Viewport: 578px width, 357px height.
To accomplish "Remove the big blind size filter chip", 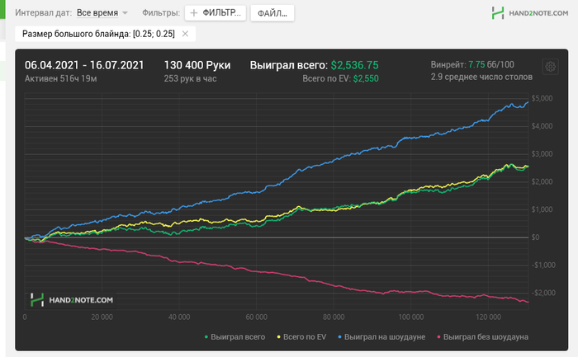I will [x=186, y=34].
